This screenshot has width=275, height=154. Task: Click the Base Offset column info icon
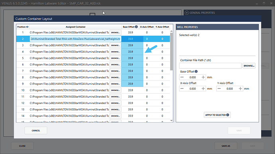coord(136,27)
